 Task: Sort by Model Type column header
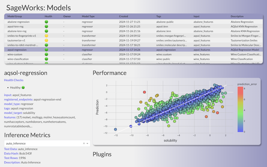point(88,16)
